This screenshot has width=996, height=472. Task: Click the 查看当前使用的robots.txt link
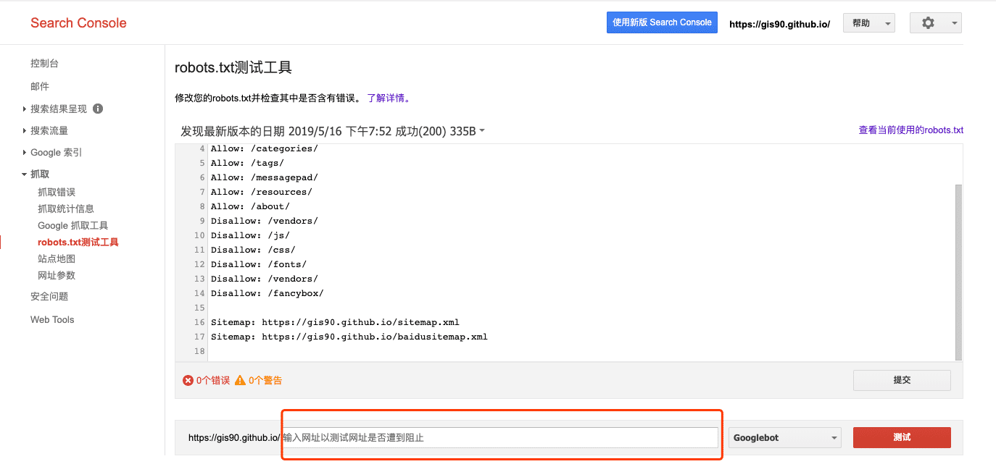coord(910,130)
